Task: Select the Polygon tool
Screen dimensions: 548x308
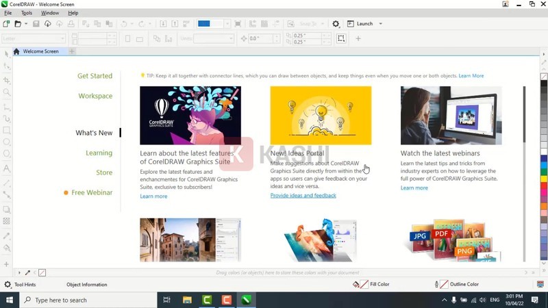Action: (6, 153)
